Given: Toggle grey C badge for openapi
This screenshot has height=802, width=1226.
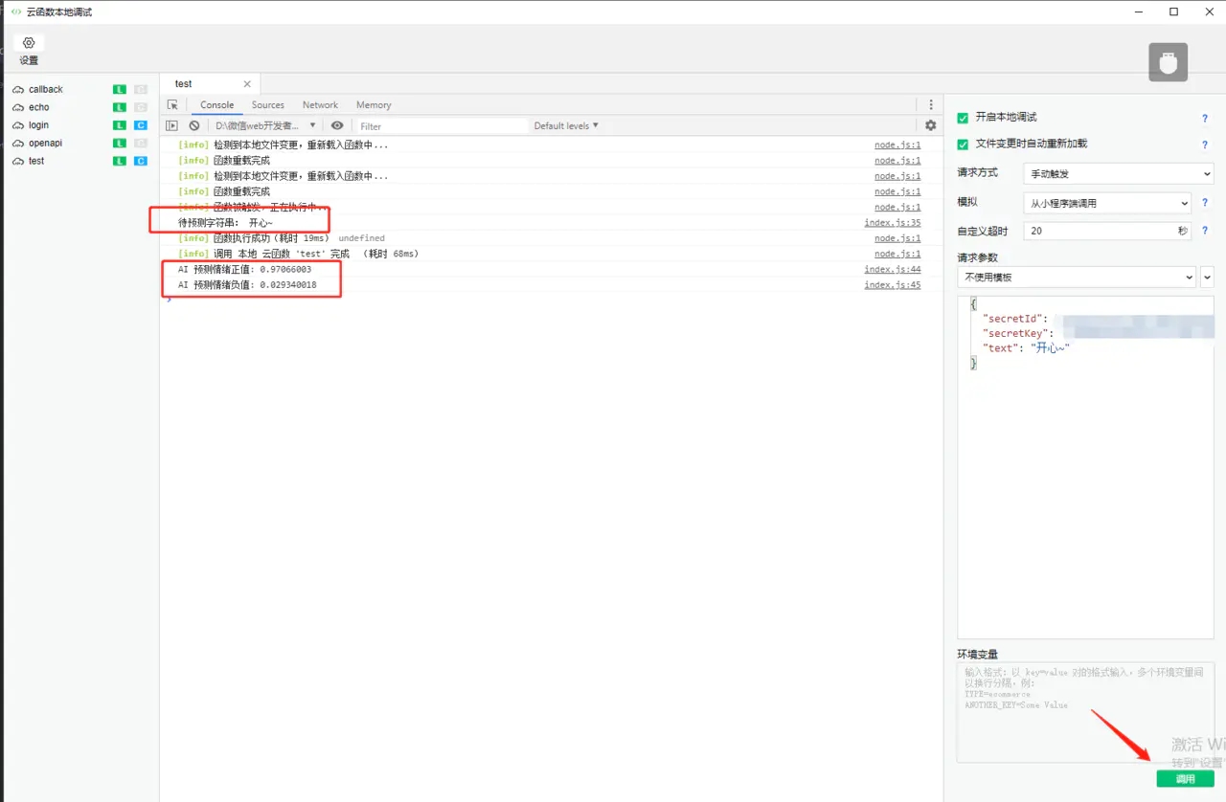Looking at the screenshot, I should coord(141,143).
